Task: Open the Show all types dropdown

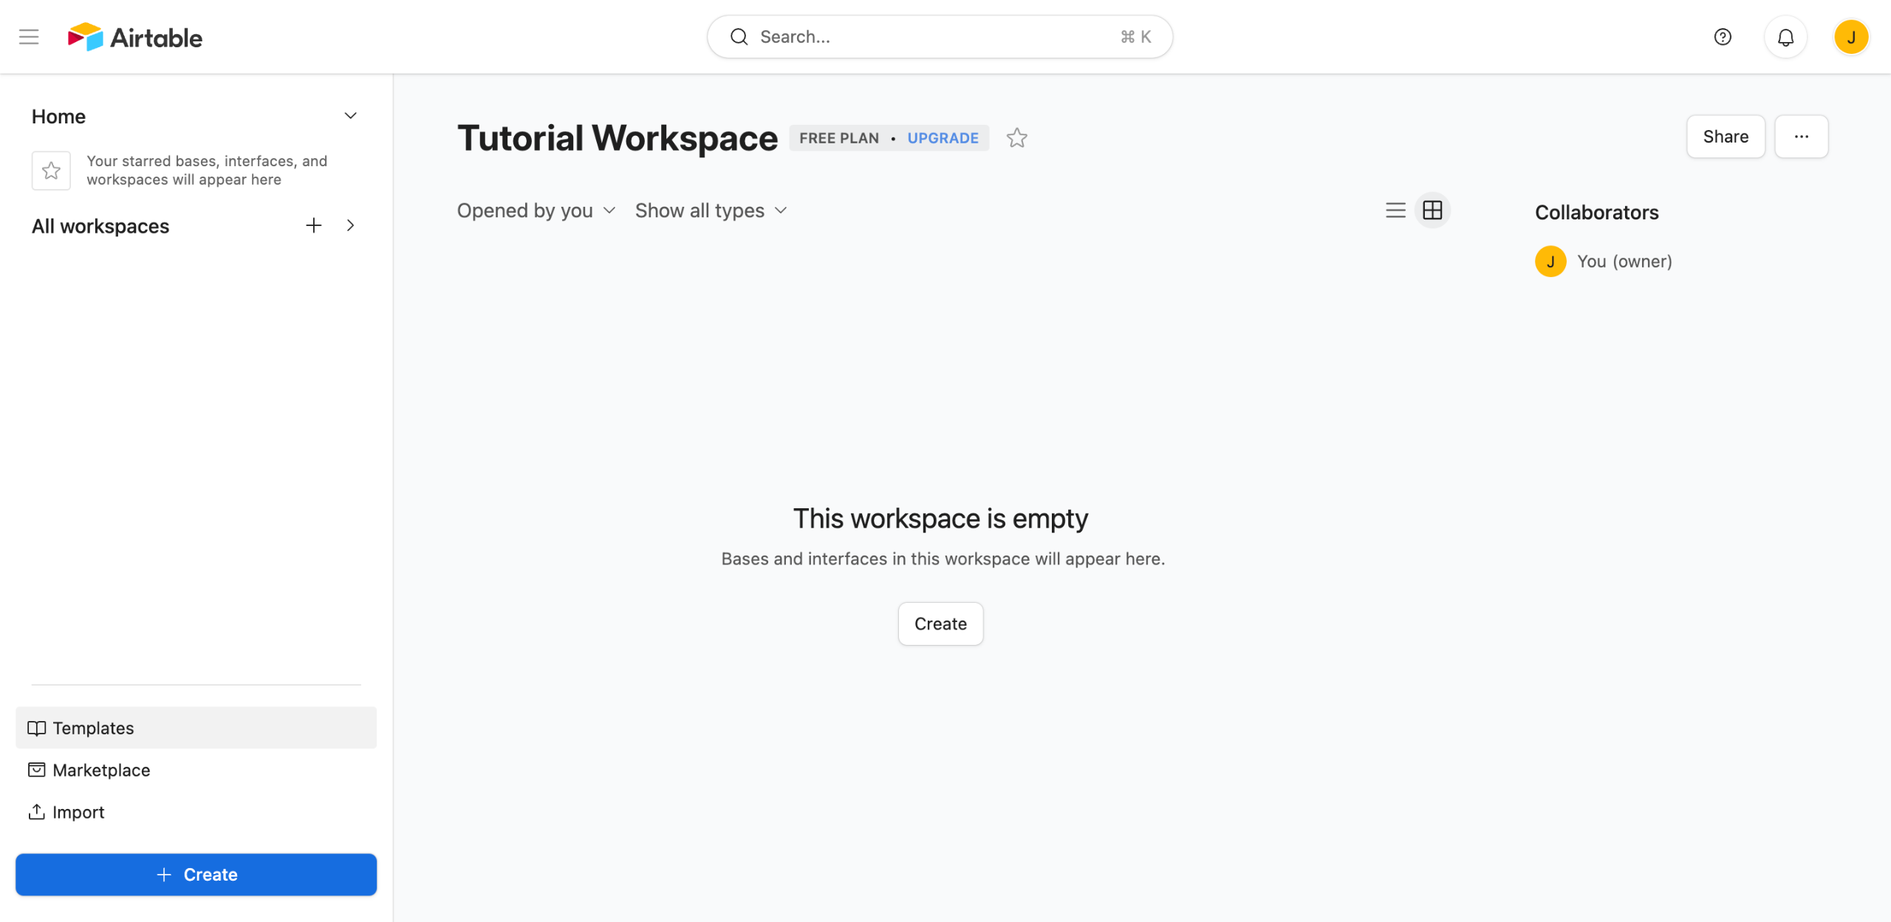Action: pos(711,211)
